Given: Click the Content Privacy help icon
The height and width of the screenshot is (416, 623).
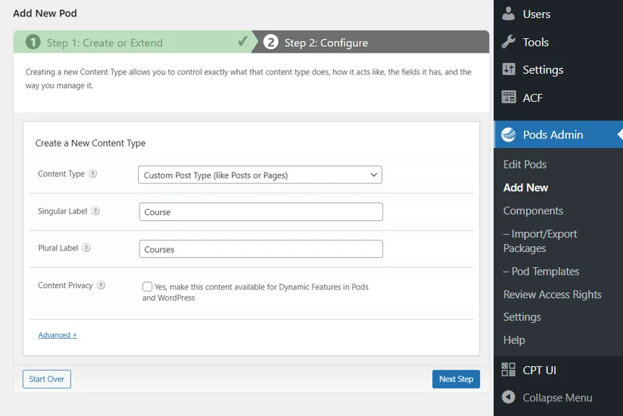Looking at the screenshot, I should click(x=101, y=285).
